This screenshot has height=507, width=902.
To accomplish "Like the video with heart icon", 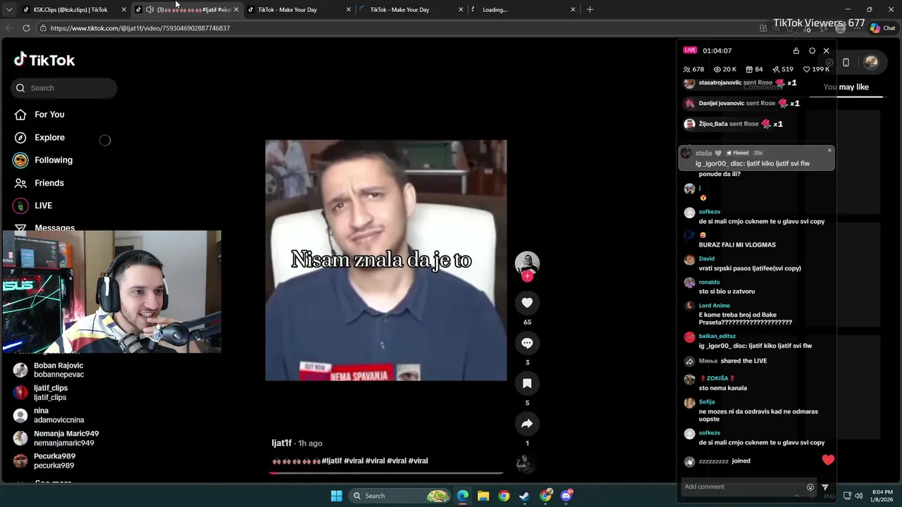I will pyautogui.click(x=527, y=303).
